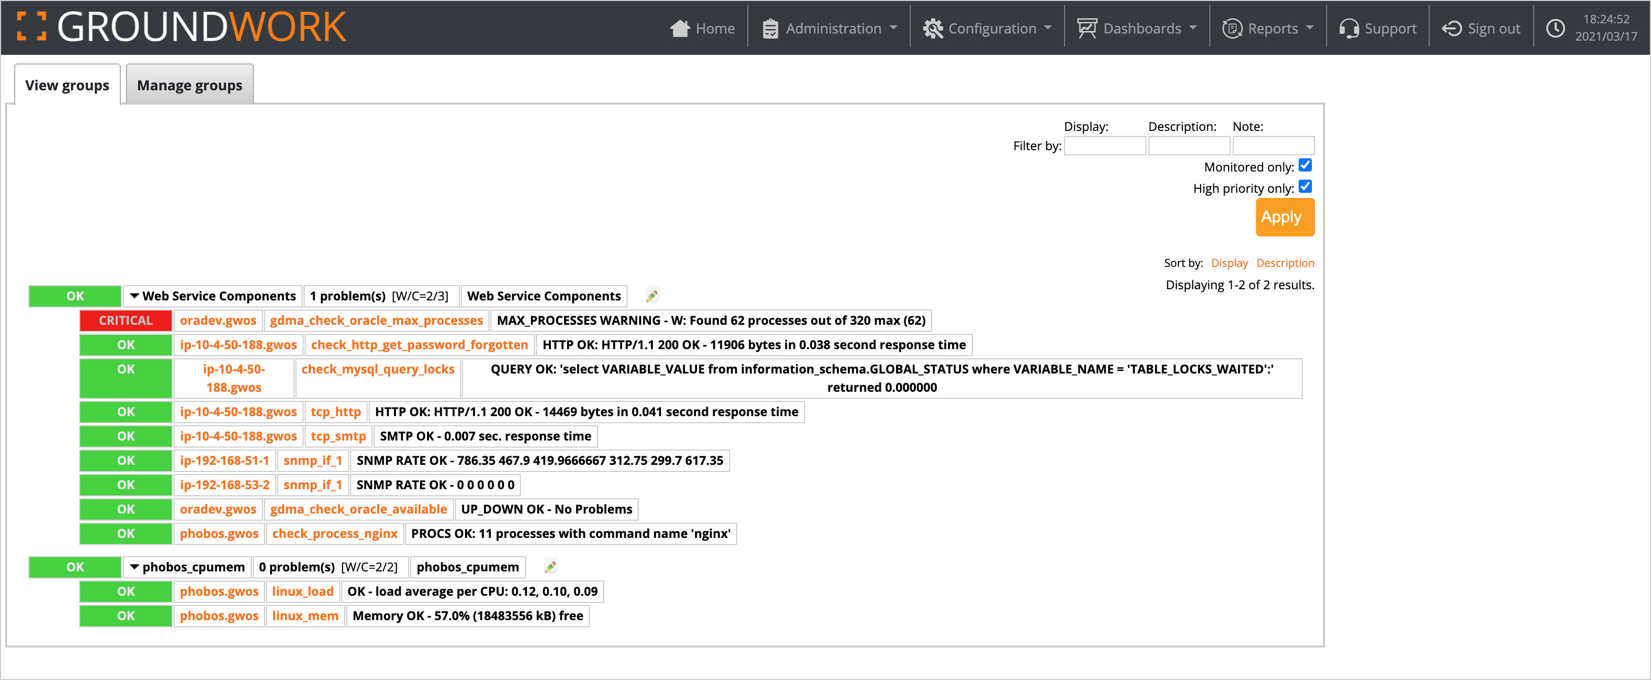Open the ip-192-168-51-1 host link

(224, 460)
